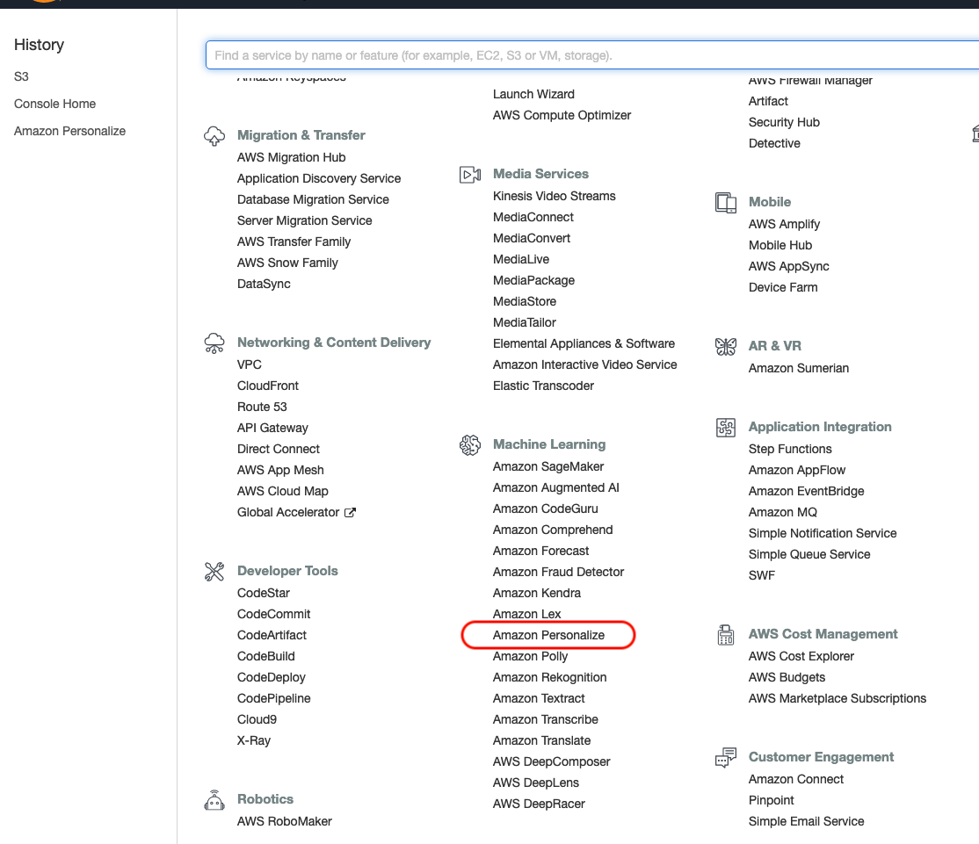Screen dimensions: 979x844
Task: Click the Mobile devices icon
Action: tap(726, 203)
